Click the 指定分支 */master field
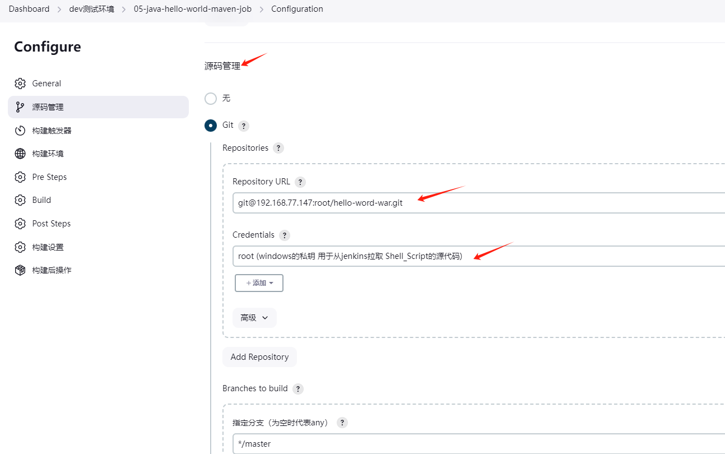 pyautogui.click(x=478, y=443)
